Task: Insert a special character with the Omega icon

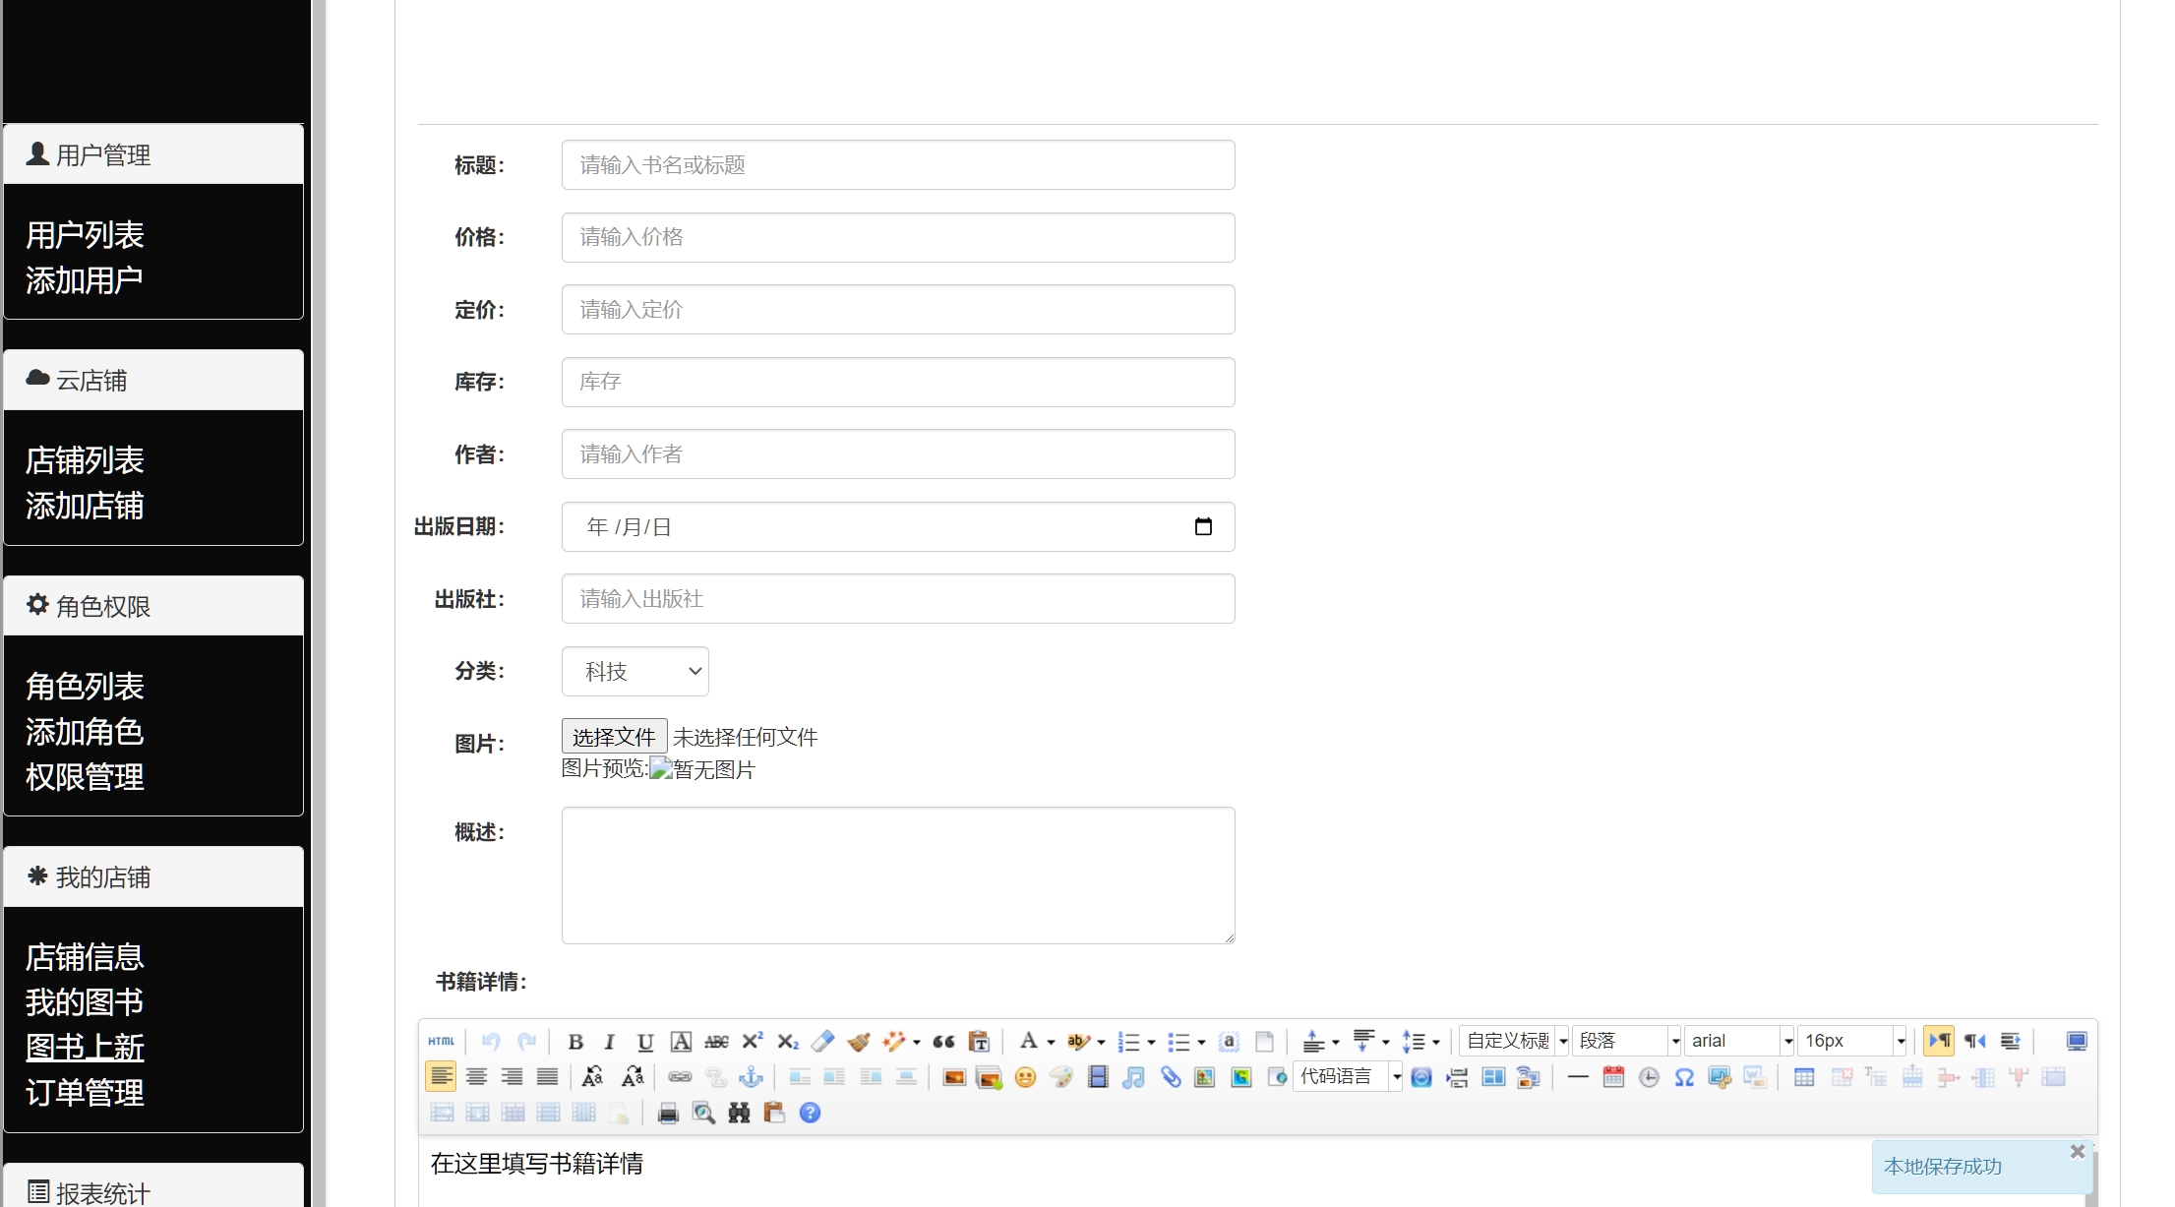Action: tap(1684, 1077)
